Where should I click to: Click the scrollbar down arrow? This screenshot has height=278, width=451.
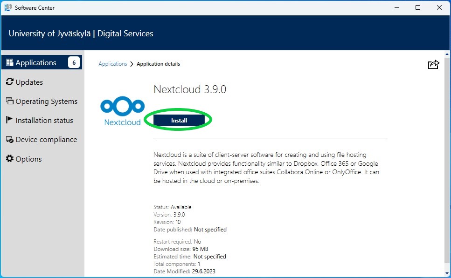[x=447, y=273]
